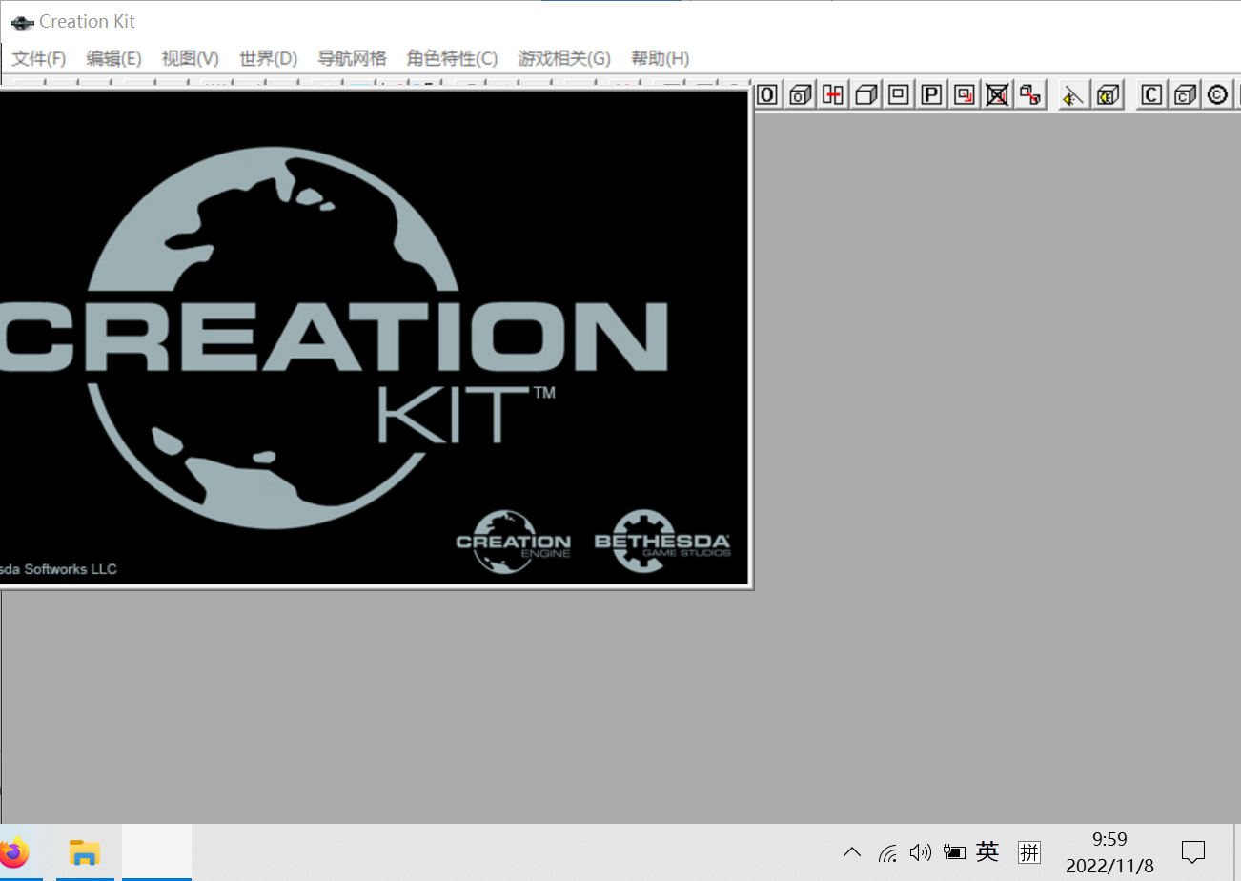
Task: Open the 文件(F) menu
Action: [39, 58]
